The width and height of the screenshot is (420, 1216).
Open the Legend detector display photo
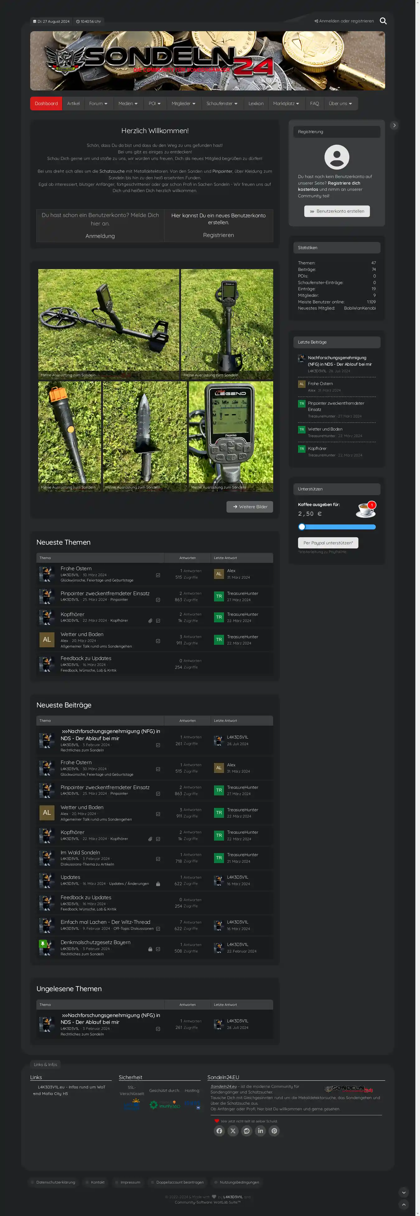tap(230, 436)
